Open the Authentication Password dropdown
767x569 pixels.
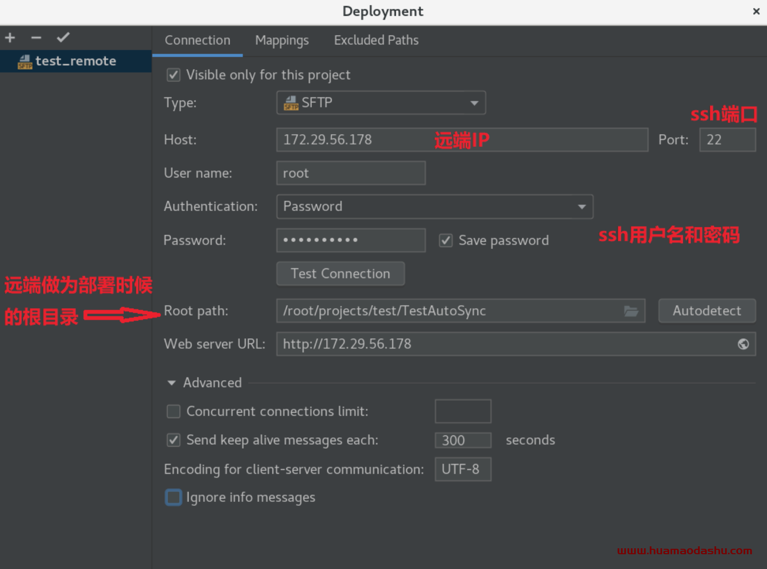[434, 207]
